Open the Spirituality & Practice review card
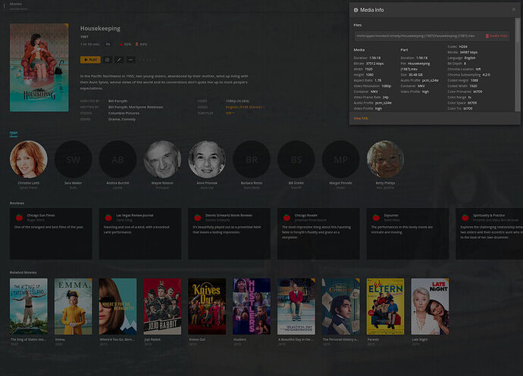The image size is (523, 376). pos(490,234)
